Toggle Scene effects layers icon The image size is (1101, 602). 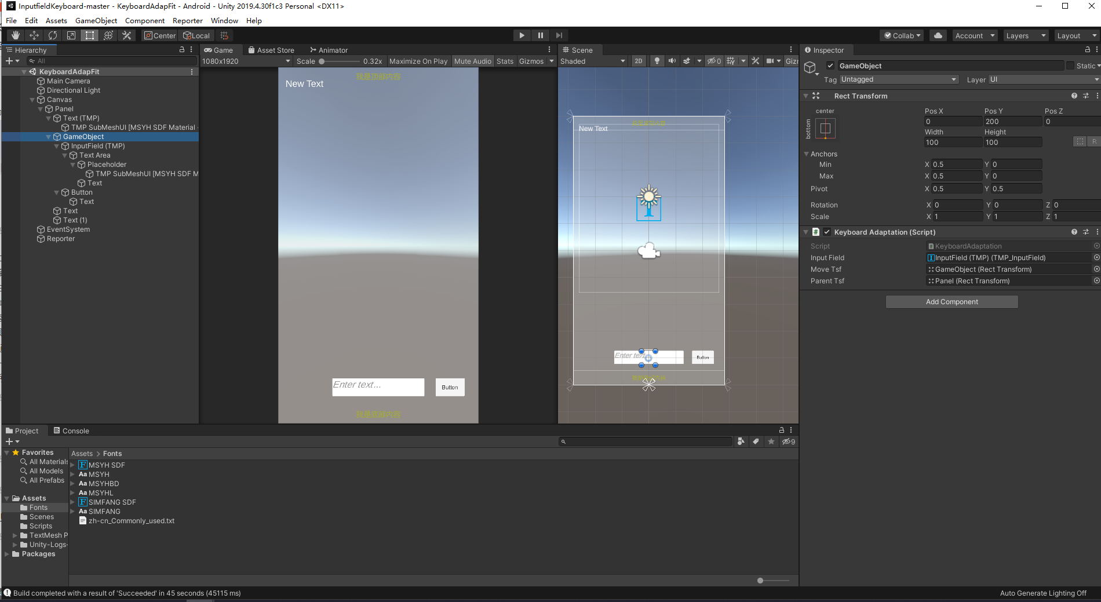tap(687, 61)
